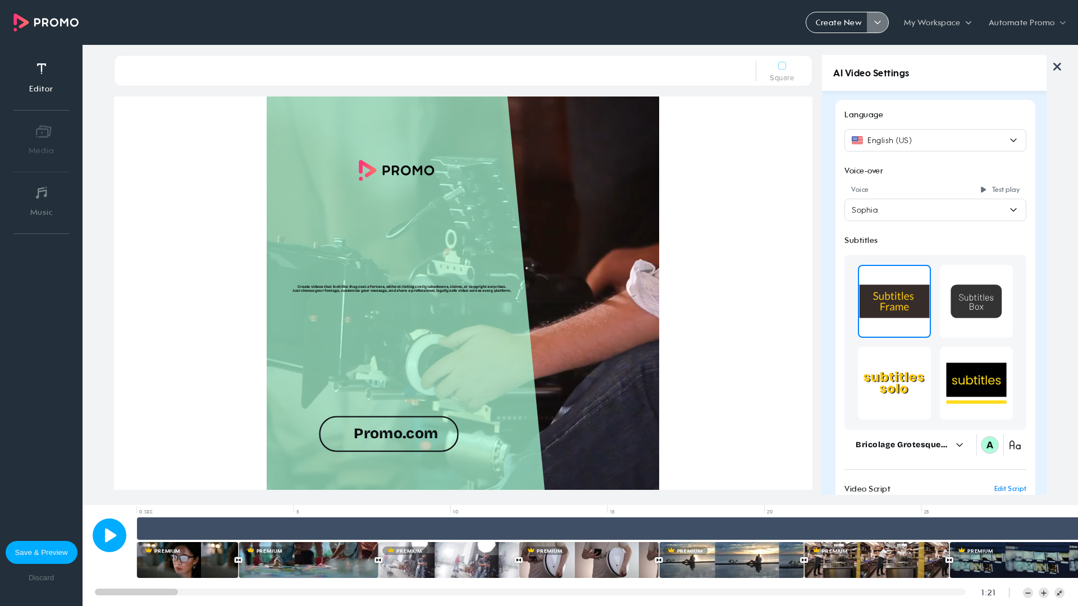Go to the Promo home logo
This screenshot has width=1078, height=606.
(x=46, y=22)
